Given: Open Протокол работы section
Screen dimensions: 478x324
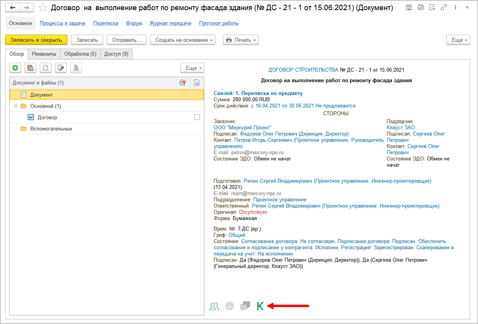Looking at the screenshot, I should [219, 23].
